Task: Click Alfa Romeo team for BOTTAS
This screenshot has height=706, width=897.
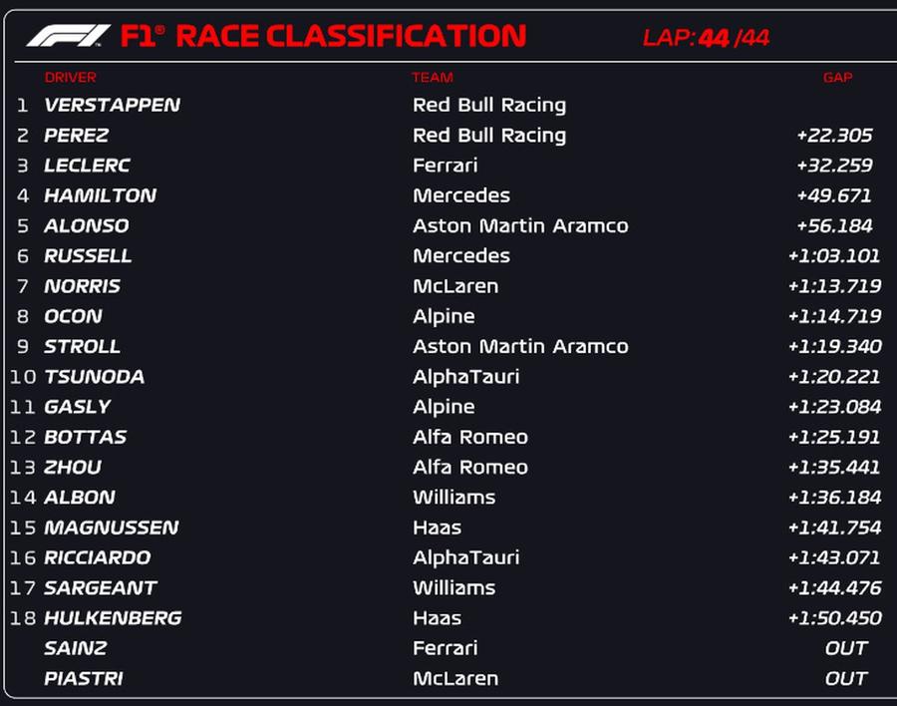Action: pyautogui.click(x=470, y=438)
